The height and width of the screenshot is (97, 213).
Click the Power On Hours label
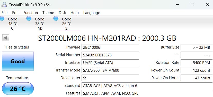(x=165, y=78)
